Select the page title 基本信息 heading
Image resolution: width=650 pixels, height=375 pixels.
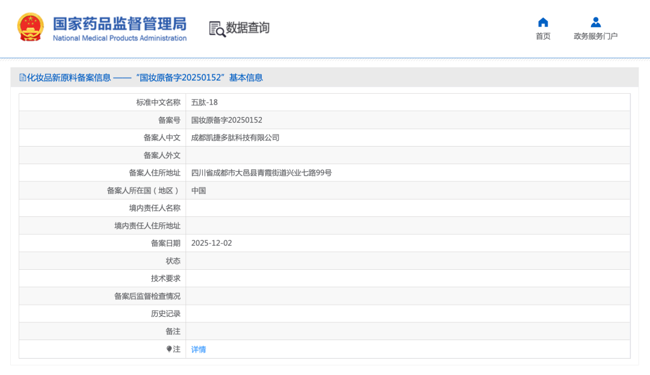(248, 78)
